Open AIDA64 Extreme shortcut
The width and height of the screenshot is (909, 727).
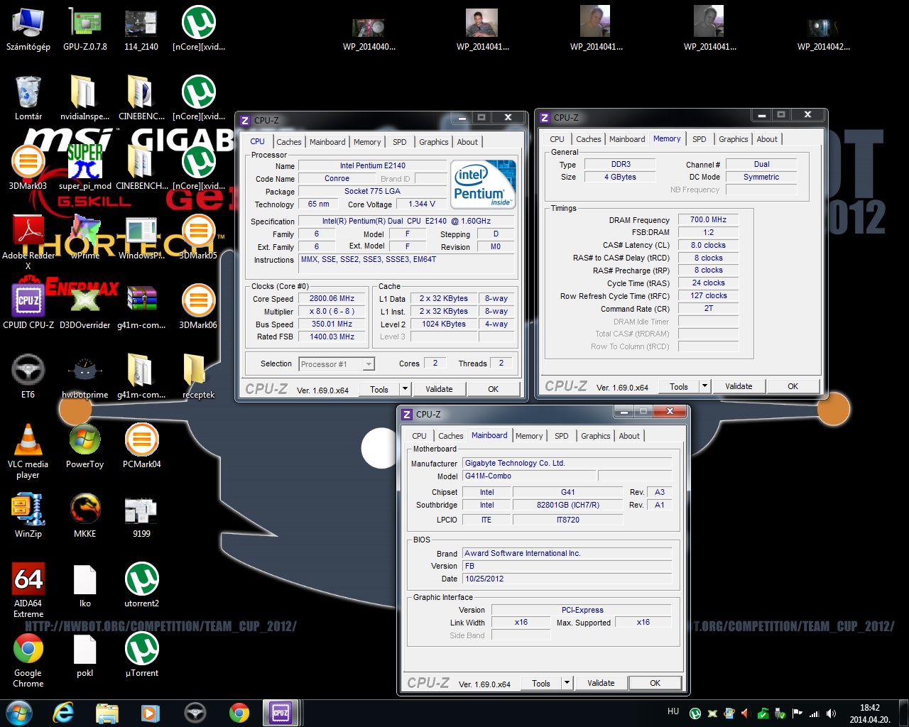[x=28, y=591]
